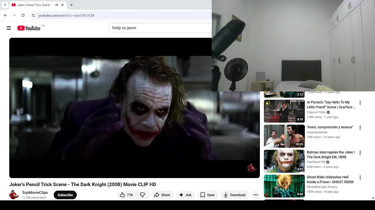Open the TopMovieClips channel name link

point(35,192)
